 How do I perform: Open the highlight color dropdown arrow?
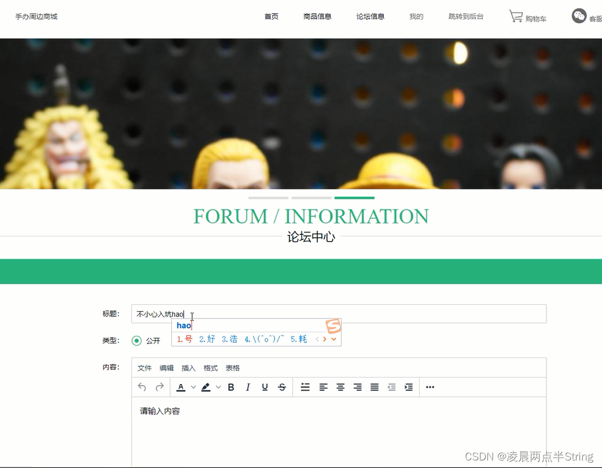(x=218, y=387)
